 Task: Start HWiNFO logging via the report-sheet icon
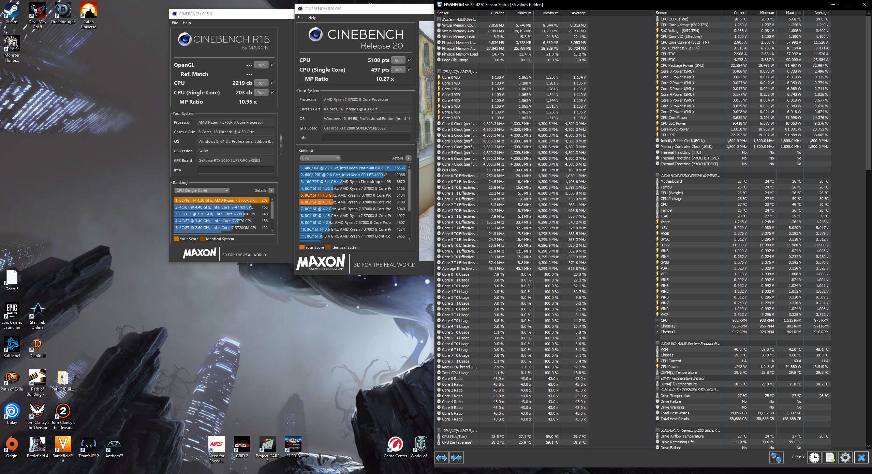pyautogui.click(x=830, y=458)
